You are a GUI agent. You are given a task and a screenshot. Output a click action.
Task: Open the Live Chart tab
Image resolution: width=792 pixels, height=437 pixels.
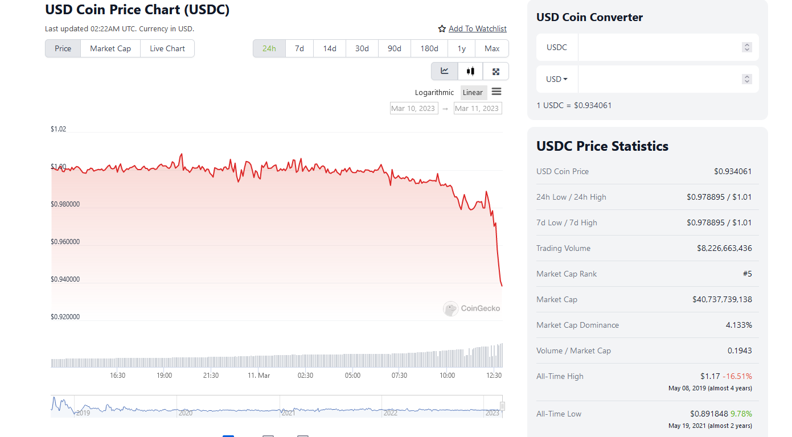pos(167,48)
